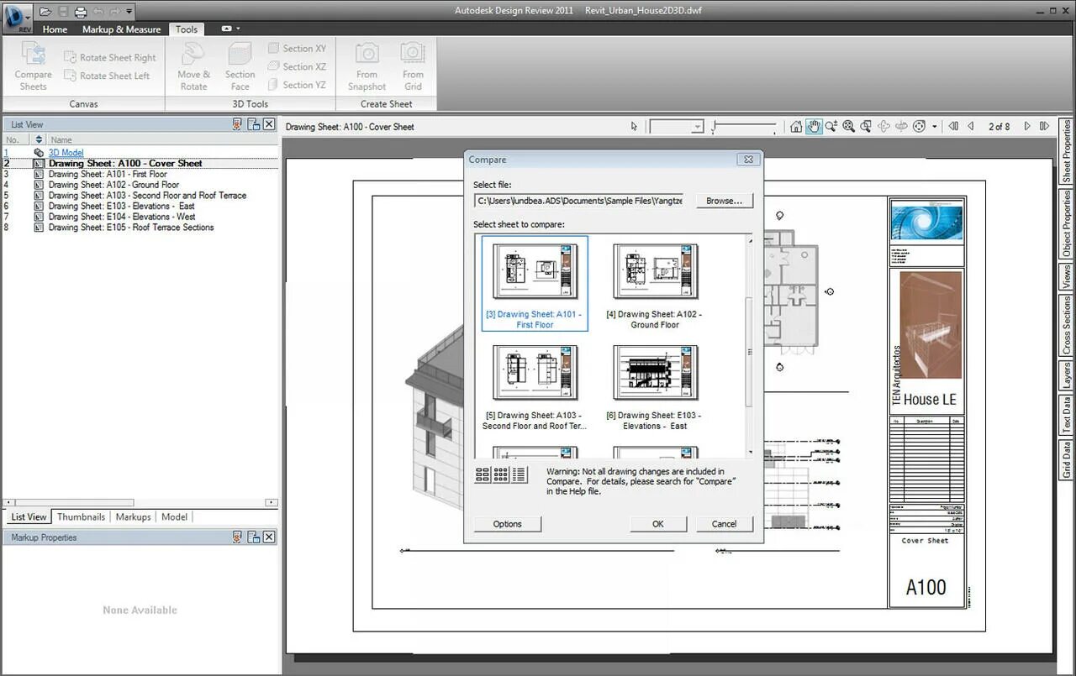The height and width of the screenshot is (676, 1076).
Task: Switch to the Home ribbon tab
Action: tap(55, 29)
